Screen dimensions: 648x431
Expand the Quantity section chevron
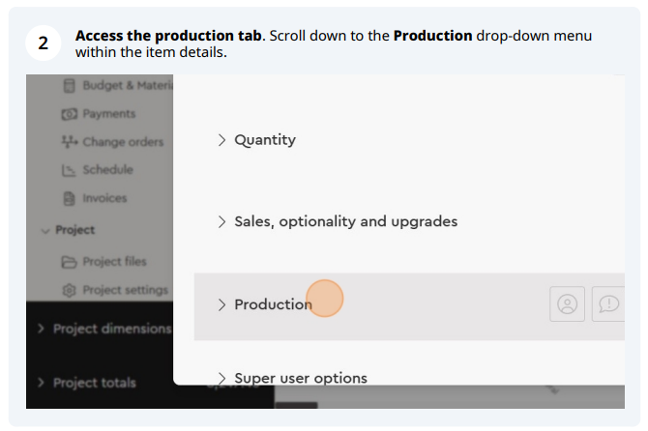[221, 140]
